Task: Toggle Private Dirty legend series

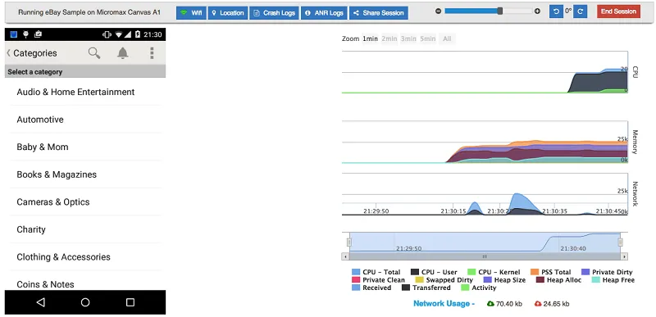Action: point(607,272)
